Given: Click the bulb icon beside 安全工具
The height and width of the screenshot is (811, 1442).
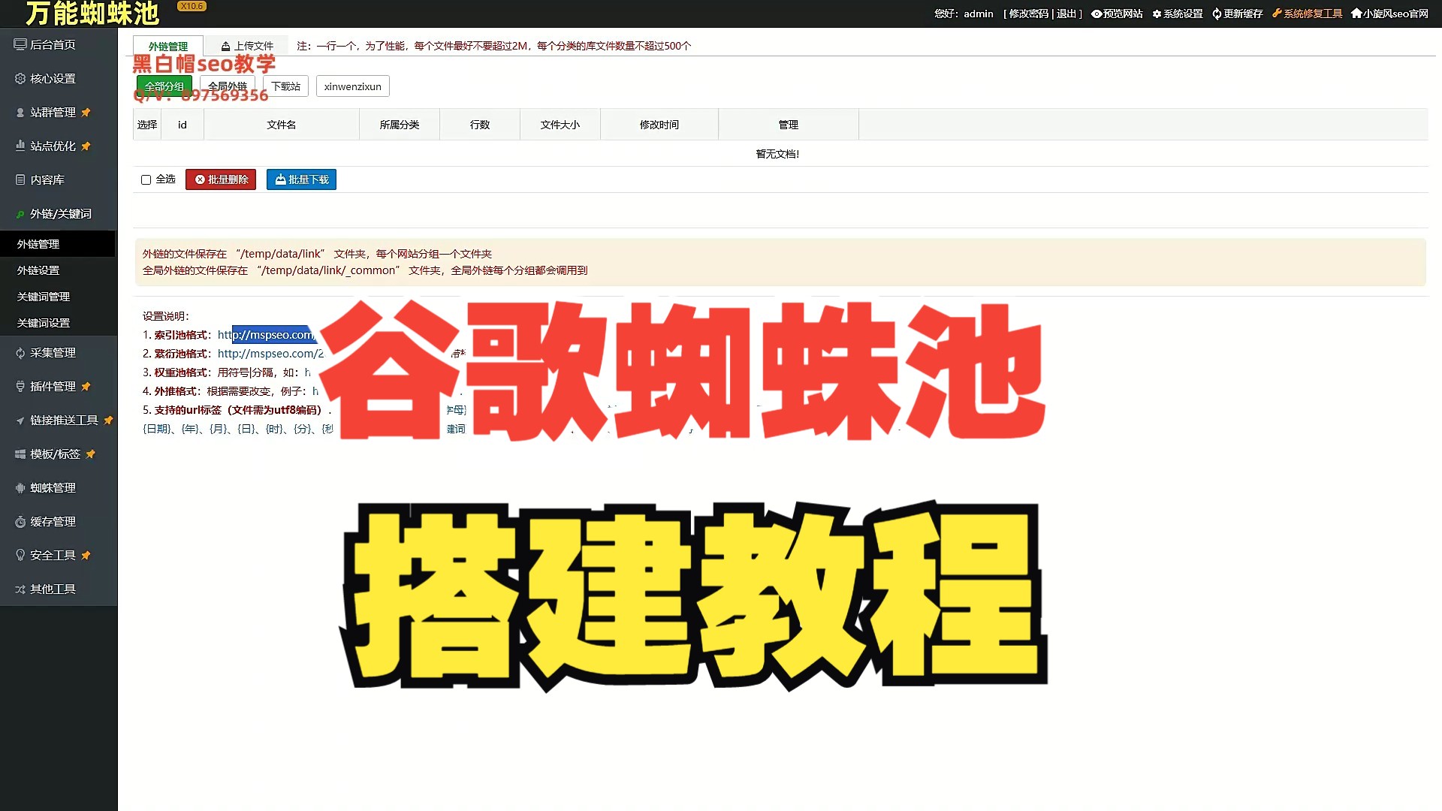Looking at the screenshot, I should click(20, 555).
